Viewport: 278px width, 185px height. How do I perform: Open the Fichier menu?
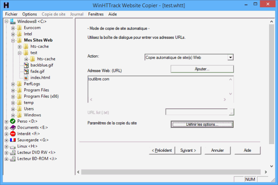click(11, 14)
